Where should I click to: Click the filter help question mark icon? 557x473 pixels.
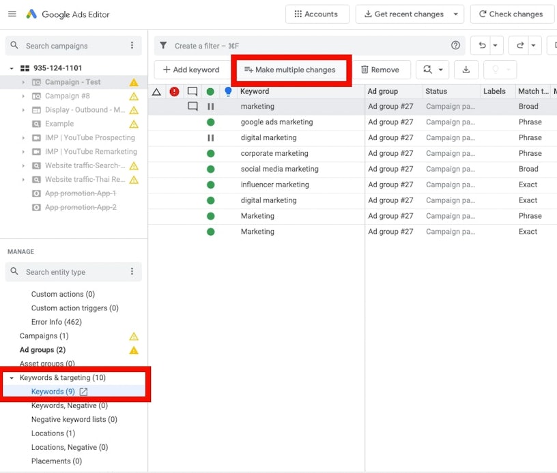coord(455,46)
